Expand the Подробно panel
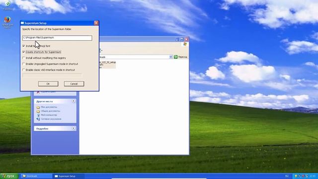318x179 pixels. point(74,128)
